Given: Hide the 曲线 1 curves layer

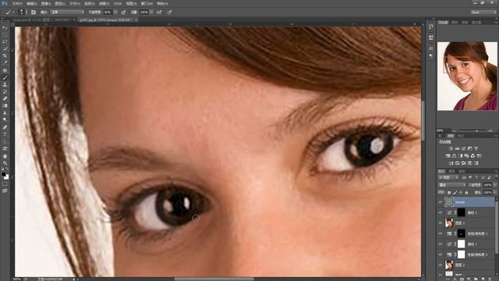Looking at the screenshot, I should pos(441,244).
